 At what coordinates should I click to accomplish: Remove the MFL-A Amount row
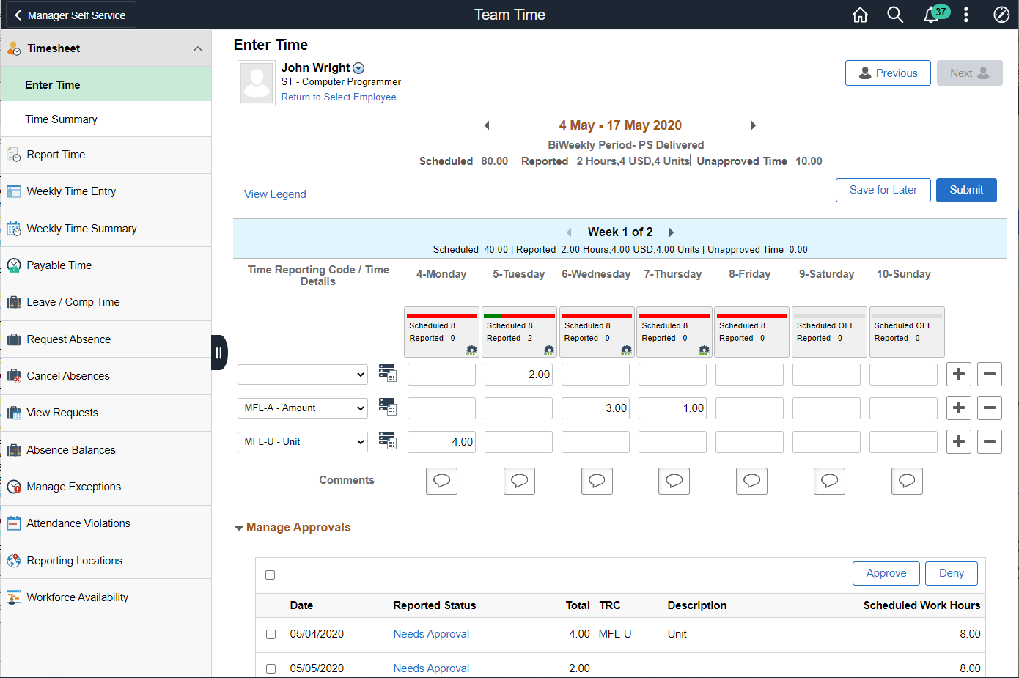pos(989,408)
